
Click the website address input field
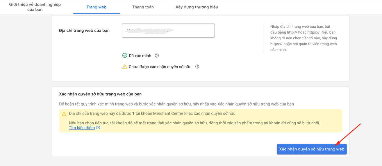pos(168,31)
